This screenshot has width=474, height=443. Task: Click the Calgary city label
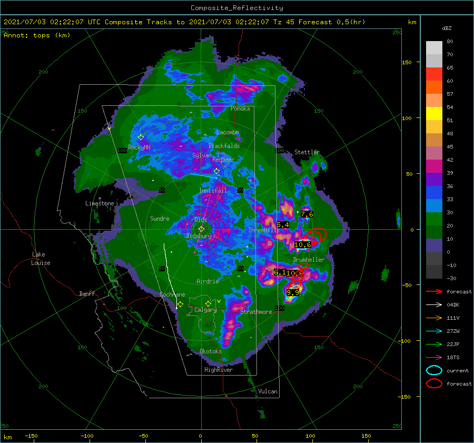[x=205, y=310]
